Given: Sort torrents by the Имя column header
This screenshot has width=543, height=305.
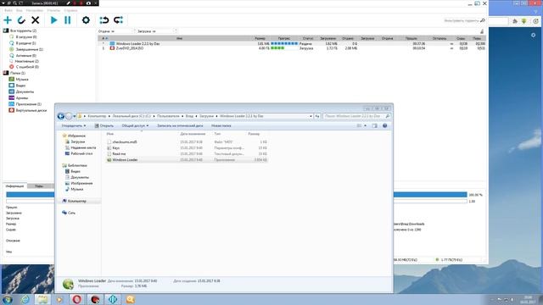Looking at the screenshot, I should click(x=179, y=38).
